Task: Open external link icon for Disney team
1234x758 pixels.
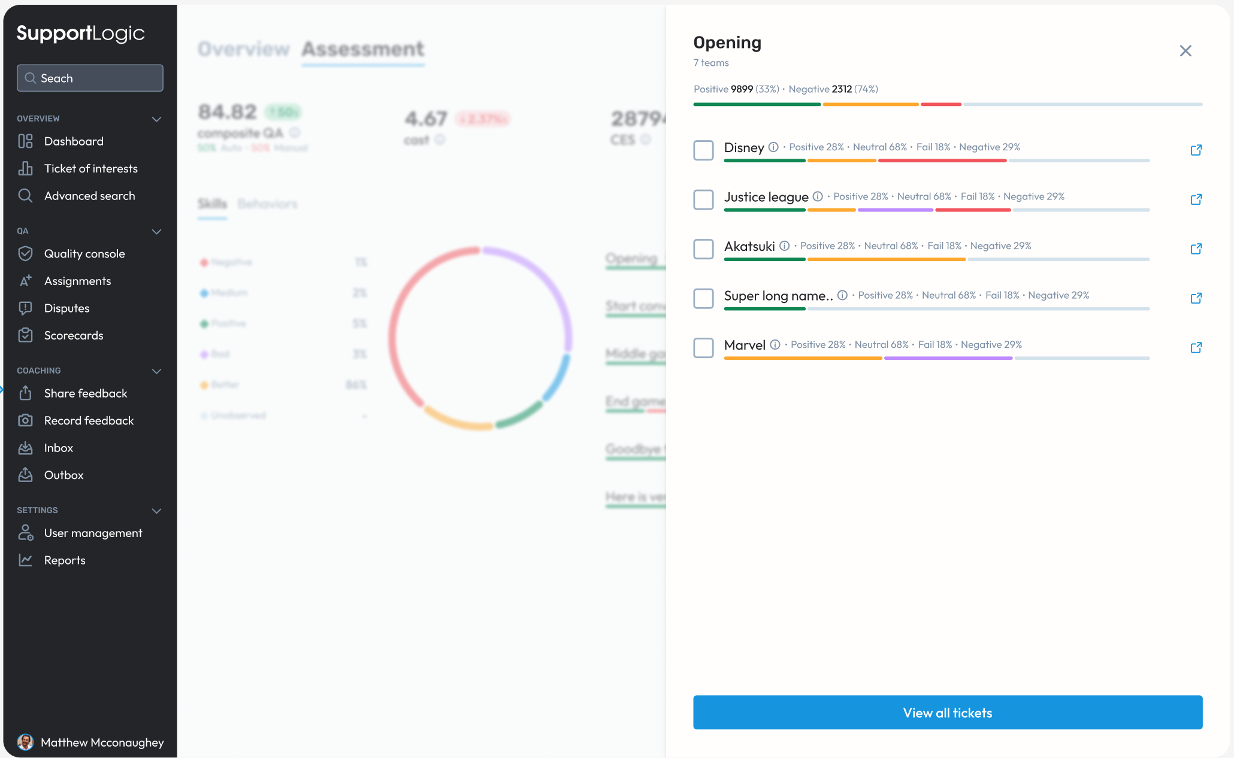Action: [1196, 150]
